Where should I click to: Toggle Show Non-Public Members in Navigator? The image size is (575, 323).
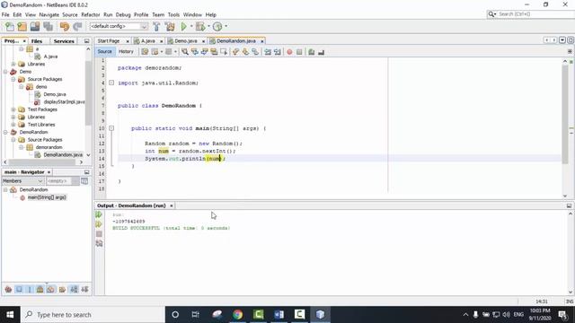pos(40,290)
